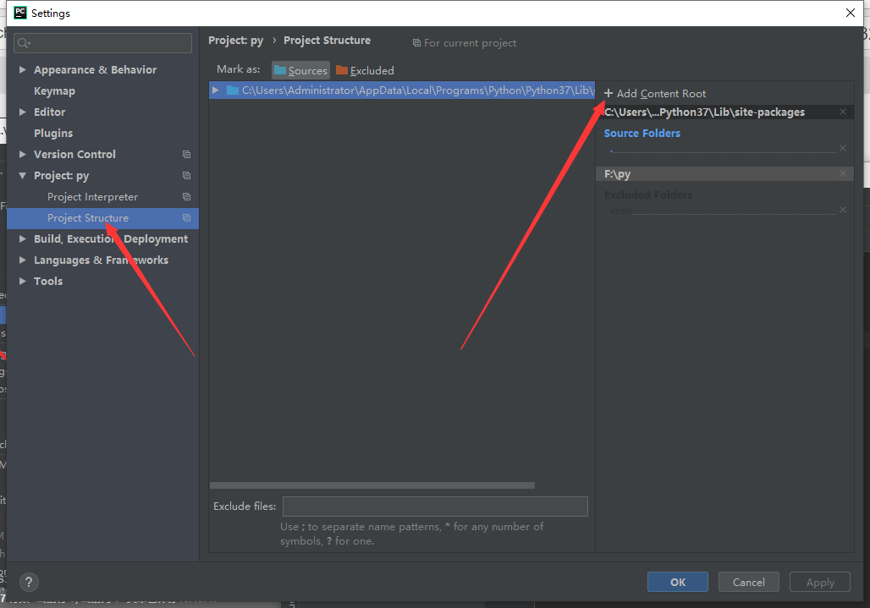Expand Build, Execution, Deployment section
870x608 pixels.
23,238
